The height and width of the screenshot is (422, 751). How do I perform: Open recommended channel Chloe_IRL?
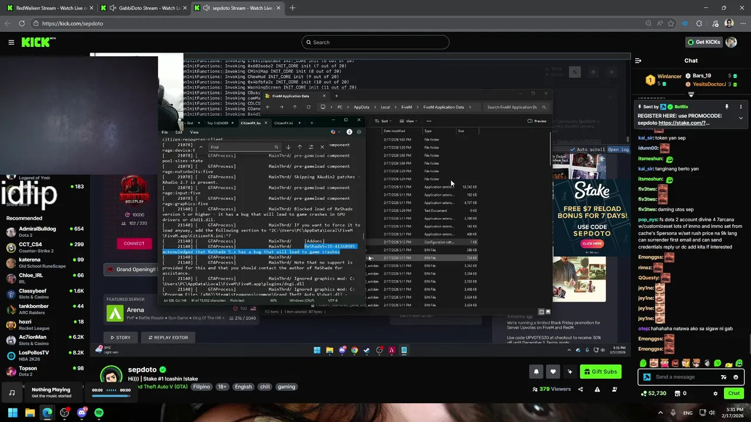(45, 278)
